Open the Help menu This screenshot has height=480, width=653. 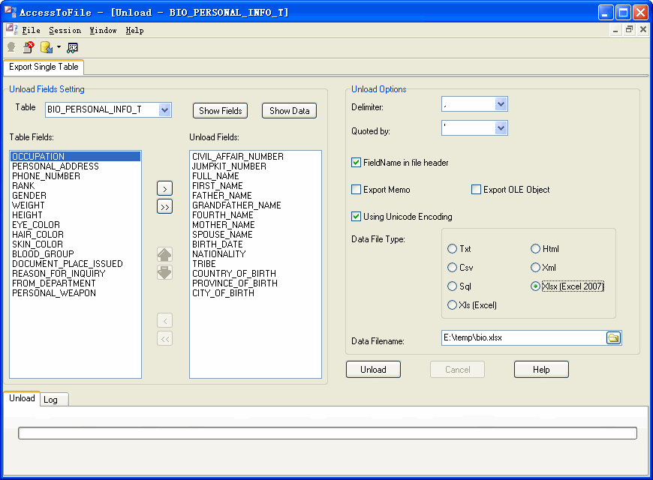(134, 30)
